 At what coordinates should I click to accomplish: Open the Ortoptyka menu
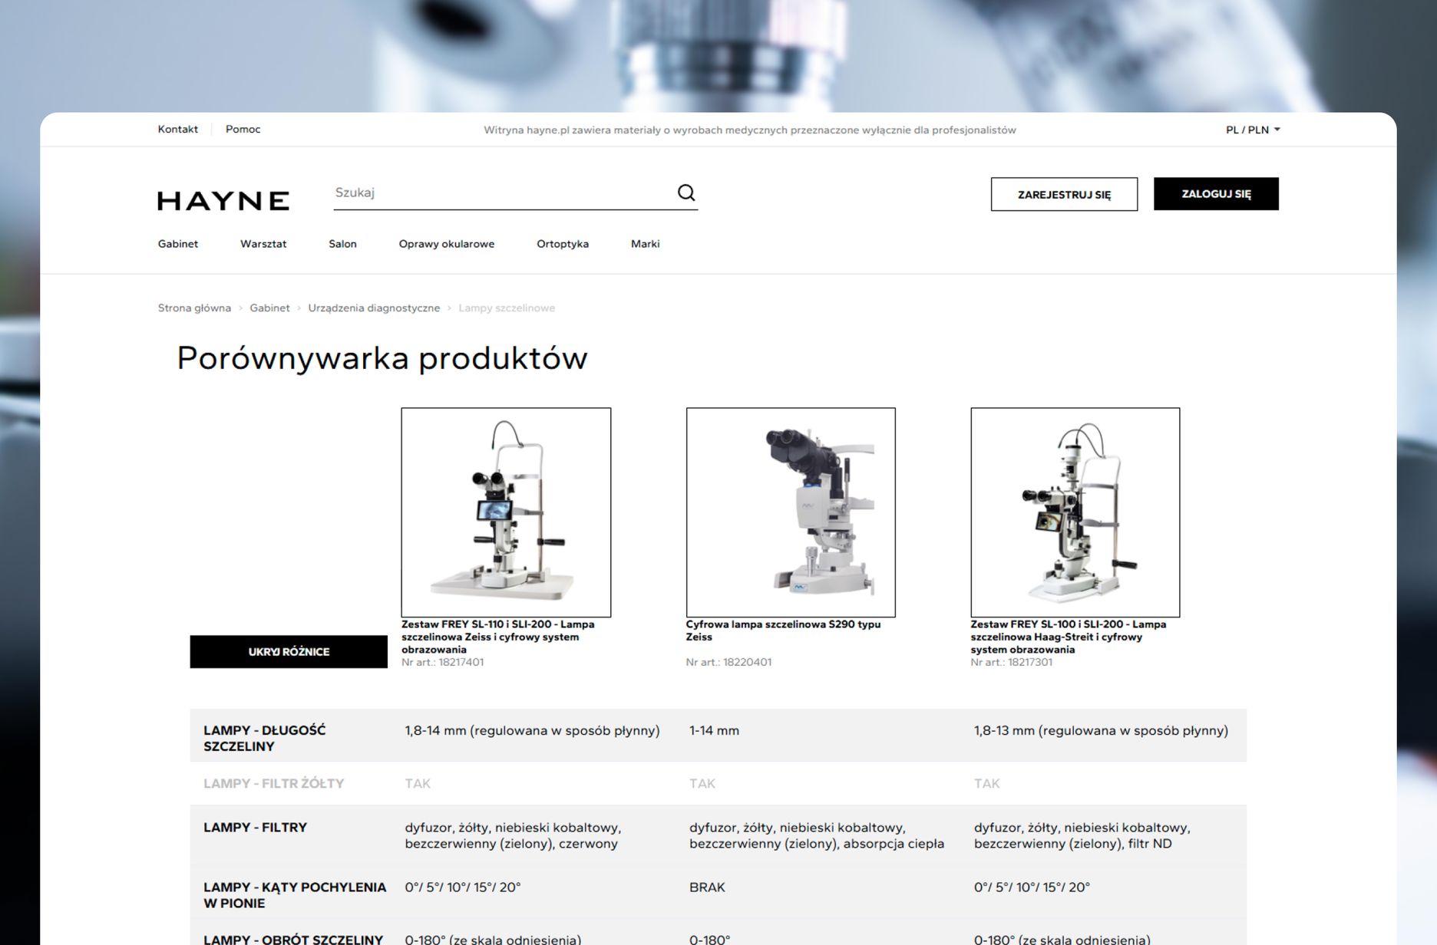(x=563, y=244)
